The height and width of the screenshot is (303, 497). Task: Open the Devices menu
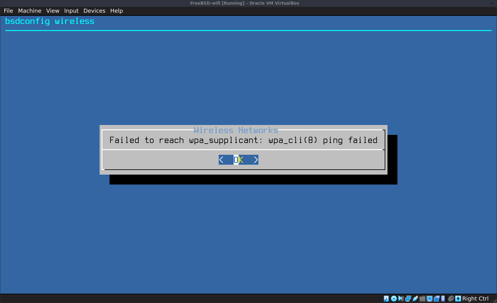click(x=94, y=11)
